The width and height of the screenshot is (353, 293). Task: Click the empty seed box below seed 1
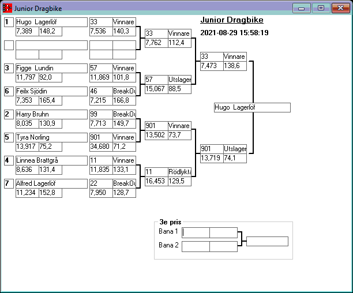tap(9, 45)
